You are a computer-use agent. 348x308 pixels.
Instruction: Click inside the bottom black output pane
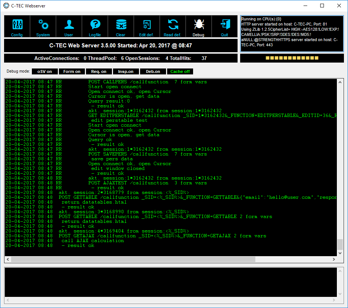[170, 282]
